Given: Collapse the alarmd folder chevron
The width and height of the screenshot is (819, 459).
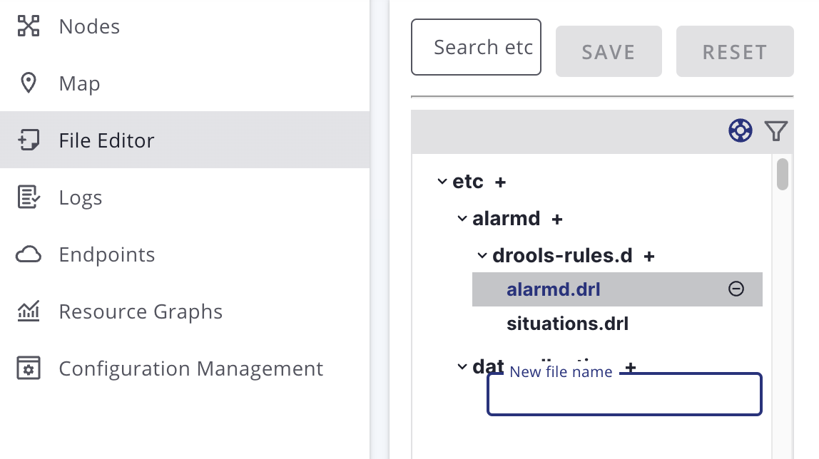Looking at the screenshot, I should (462, 219).
